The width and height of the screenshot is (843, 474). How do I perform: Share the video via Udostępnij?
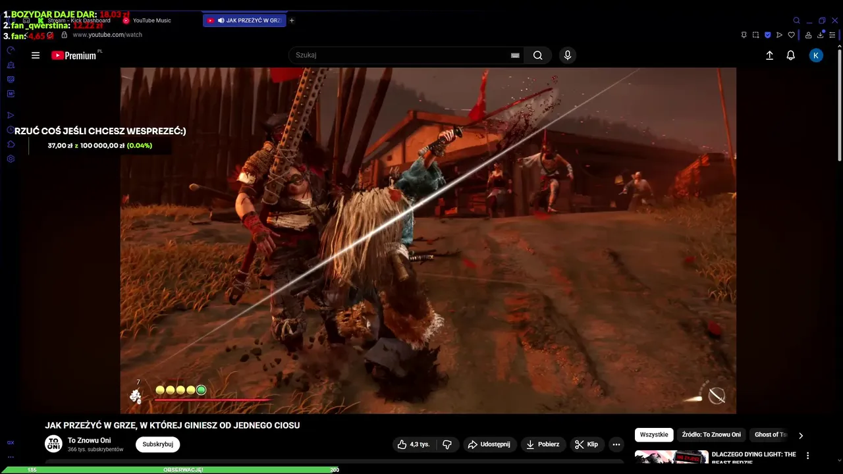pyautogui.click(x=489, y=444)
